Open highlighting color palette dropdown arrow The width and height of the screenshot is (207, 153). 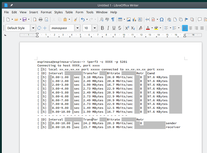[x=160, y=28]
